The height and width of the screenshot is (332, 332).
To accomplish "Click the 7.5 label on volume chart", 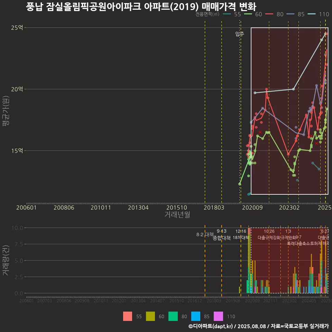I will (19, 245).
